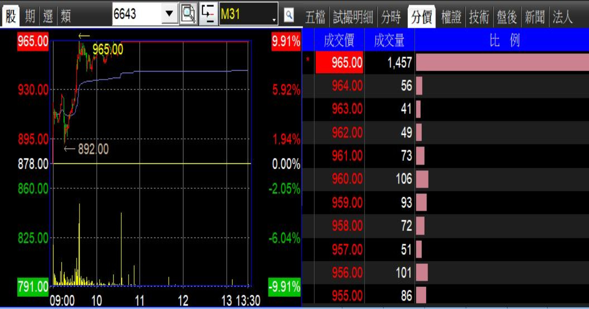Screen dimensions: 589x309
Task: Open the 法人 tab
Action: click(x=562, y=18)
